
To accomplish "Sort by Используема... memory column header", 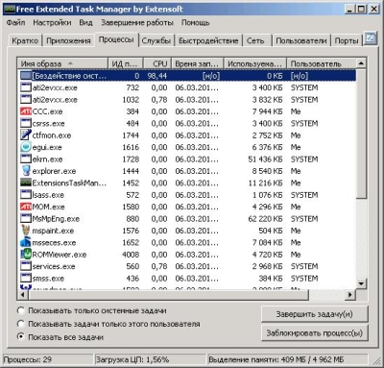I will 255,63.
